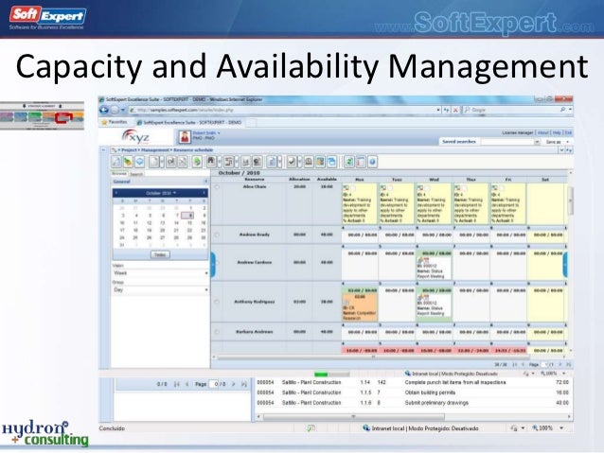The image size is (604, 453).
Task: Click the hierarchy chart toolbar icon
Action: [229, 162]
